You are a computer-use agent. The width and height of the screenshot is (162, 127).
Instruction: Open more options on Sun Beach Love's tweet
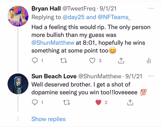click(x=151, y=76)
